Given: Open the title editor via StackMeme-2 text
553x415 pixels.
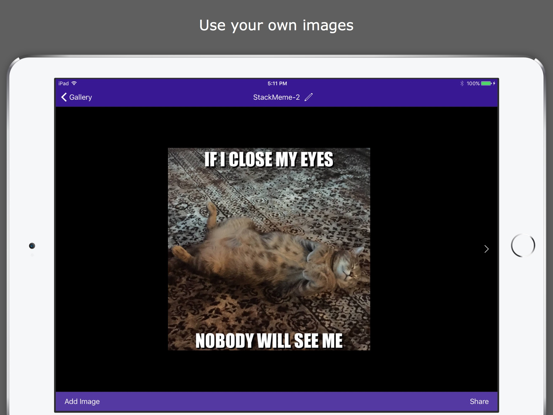Looking at the screenshot, I should pyautogui.click(x=276, y=97).
